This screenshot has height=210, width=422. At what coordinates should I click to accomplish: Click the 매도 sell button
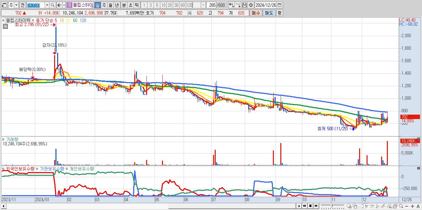269,13
